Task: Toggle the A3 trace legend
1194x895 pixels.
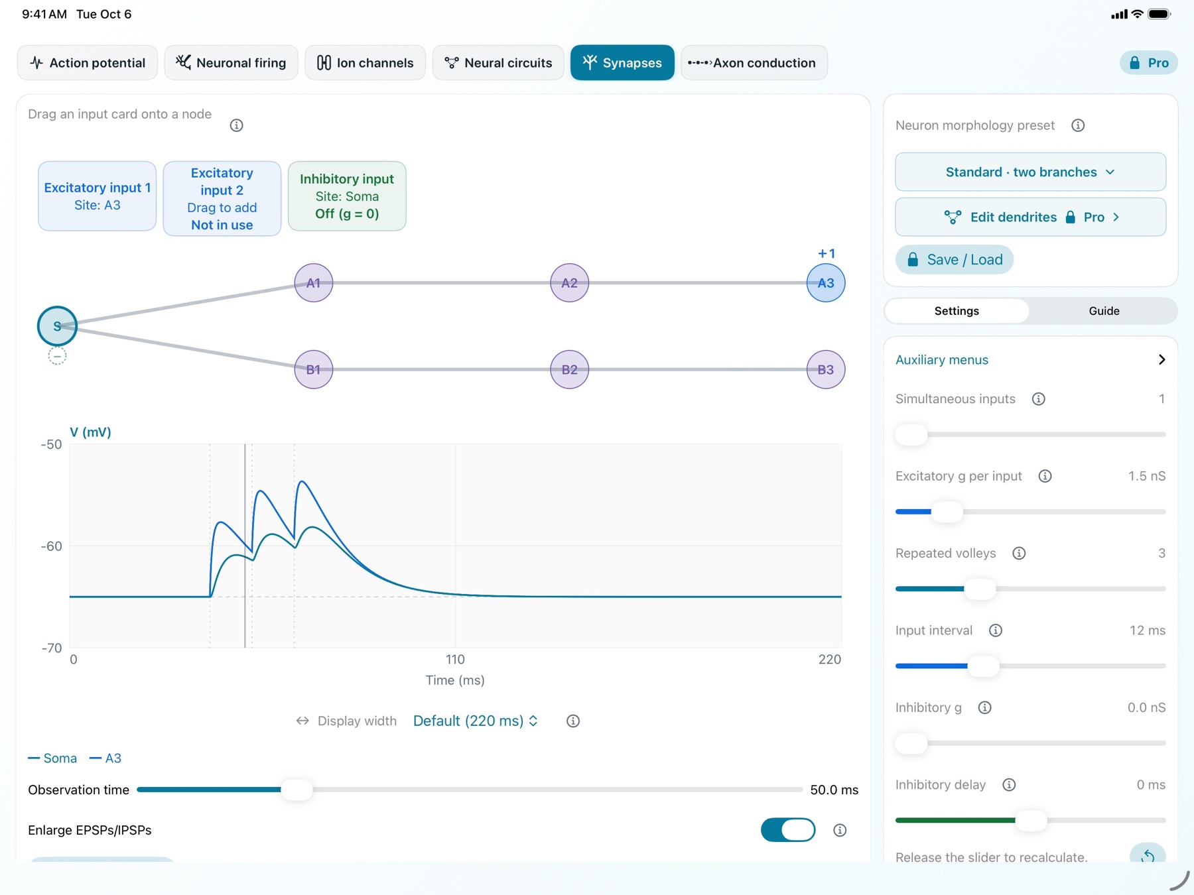Action: 105,758
